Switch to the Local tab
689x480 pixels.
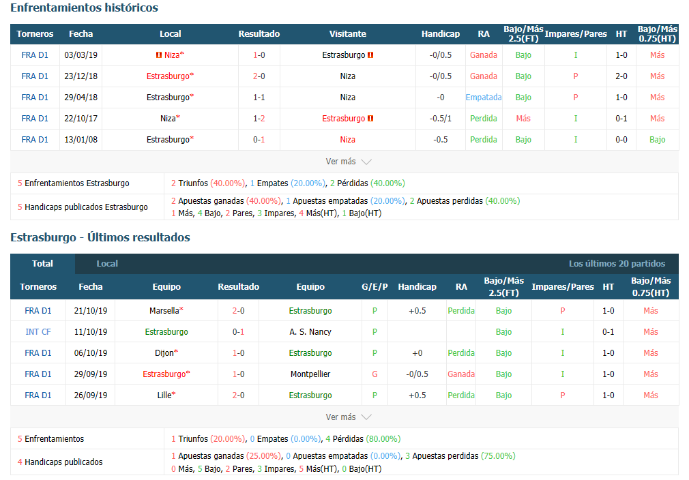107,263
